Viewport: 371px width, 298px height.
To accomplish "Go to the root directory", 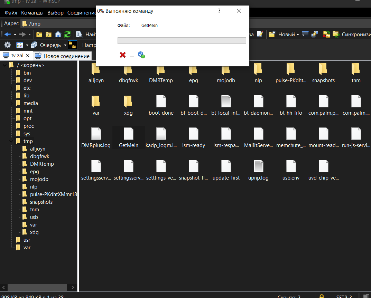I will click(48, 35).
